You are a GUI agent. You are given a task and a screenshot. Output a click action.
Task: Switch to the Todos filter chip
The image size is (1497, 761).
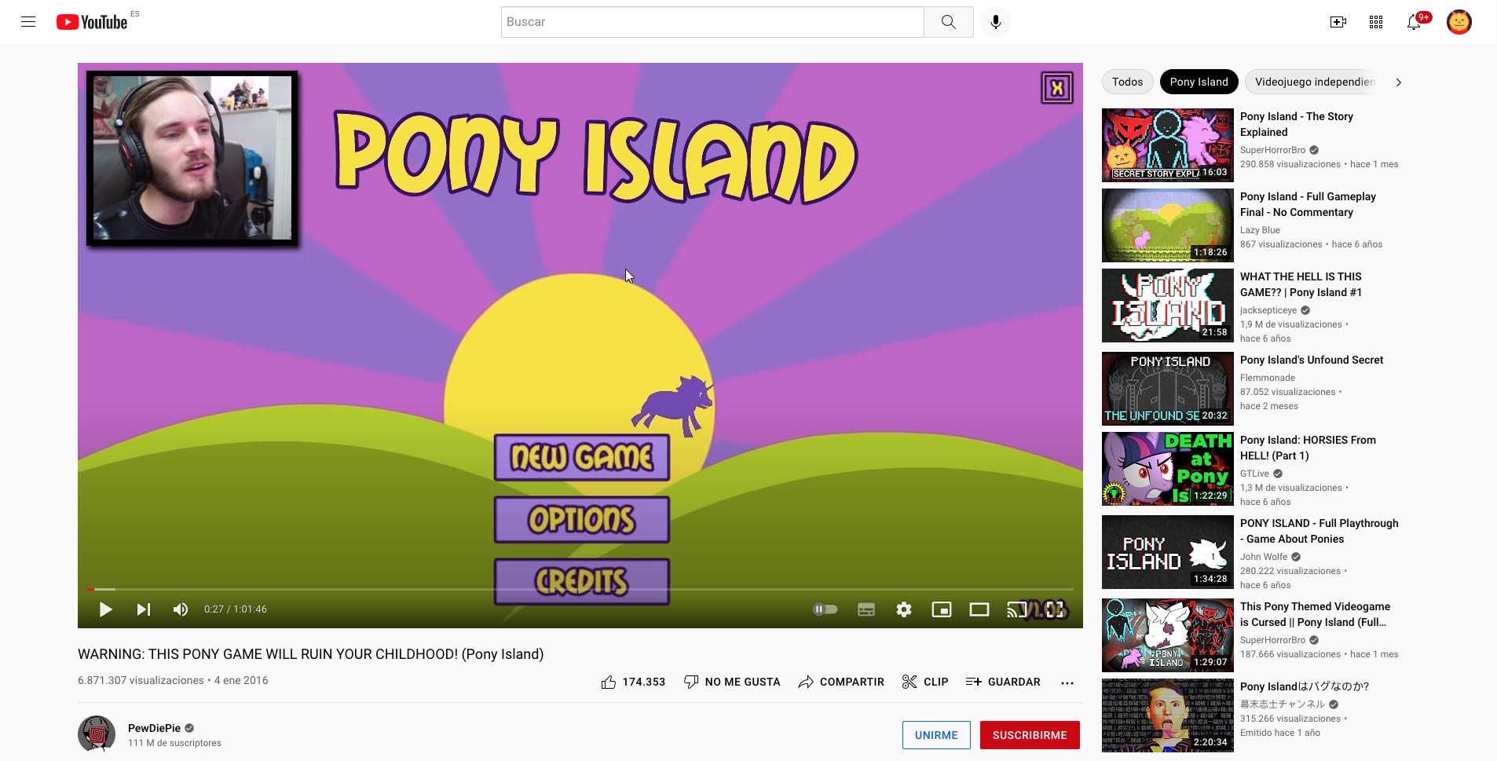(1128, 82)
